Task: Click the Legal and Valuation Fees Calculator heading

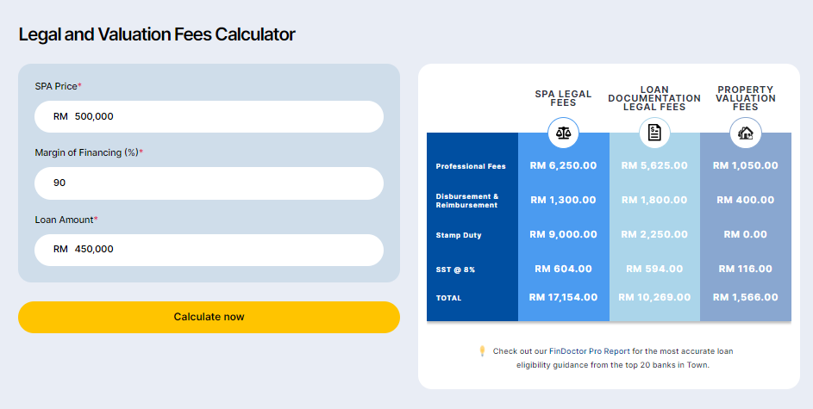Action: pyautogui.click(x=157, y=34)
